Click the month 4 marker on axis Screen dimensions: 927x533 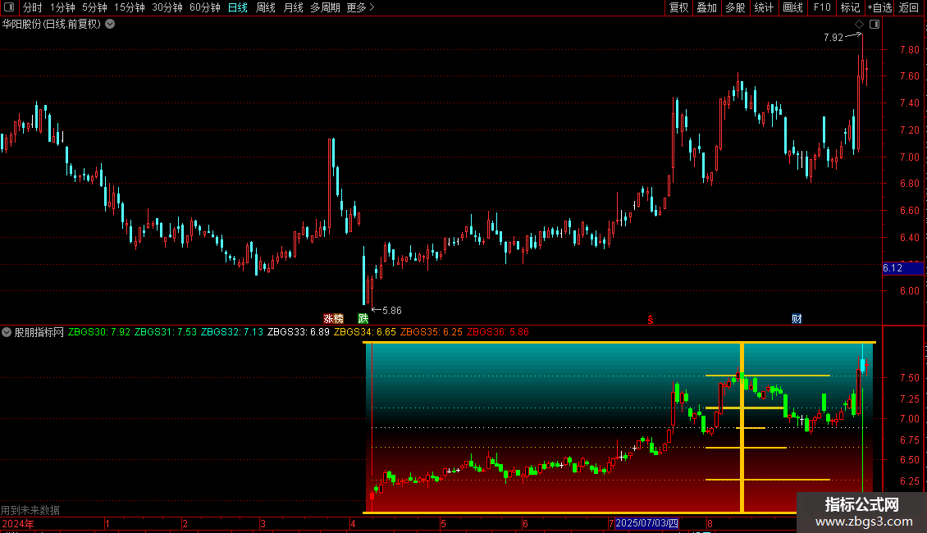coord(353,523)
